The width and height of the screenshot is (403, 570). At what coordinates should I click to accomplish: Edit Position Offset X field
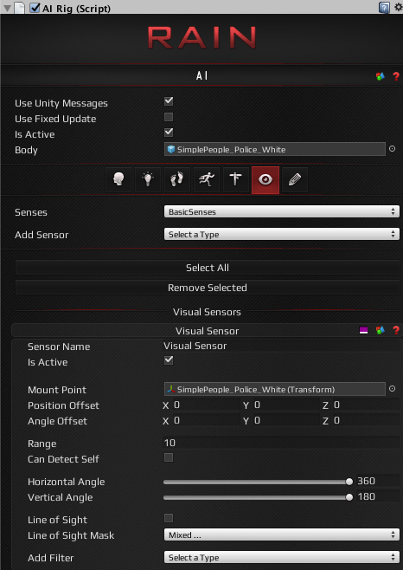[206, 405]
